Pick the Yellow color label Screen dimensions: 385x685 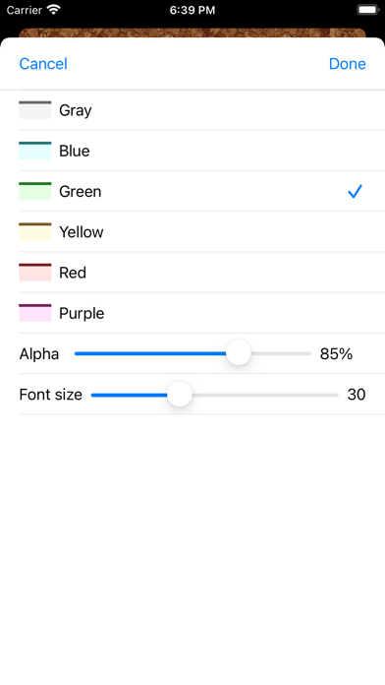point(82,232)
